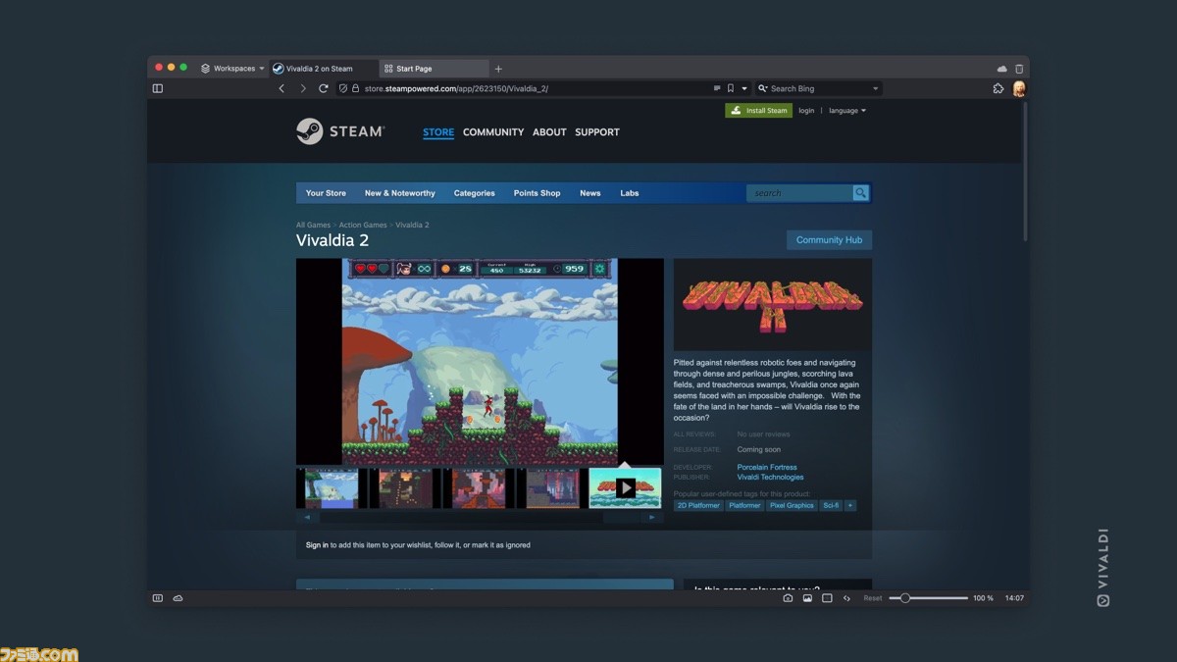Focus the Steam store search field
The height and width of the screenshot is (662, 1177).
(799, 193)
